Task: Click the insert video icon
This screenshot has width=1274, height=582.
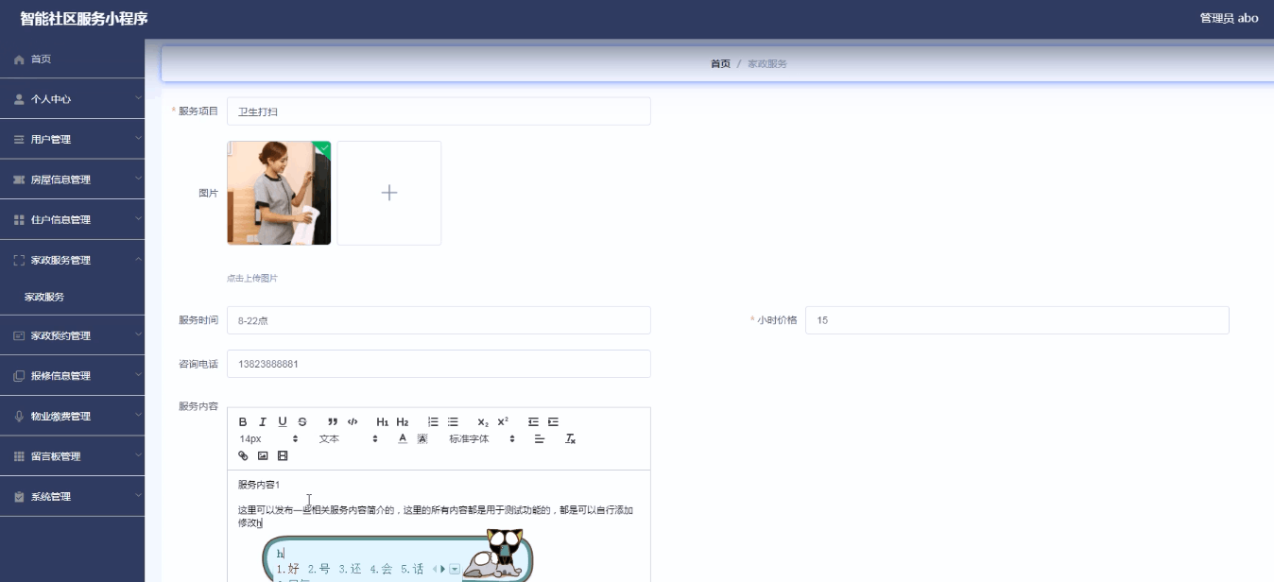Action: point(282,455)
